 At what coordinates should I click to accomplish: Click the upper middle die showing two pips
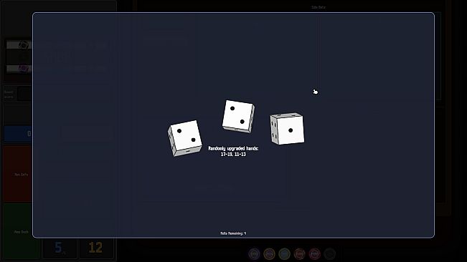pos(238,116)
